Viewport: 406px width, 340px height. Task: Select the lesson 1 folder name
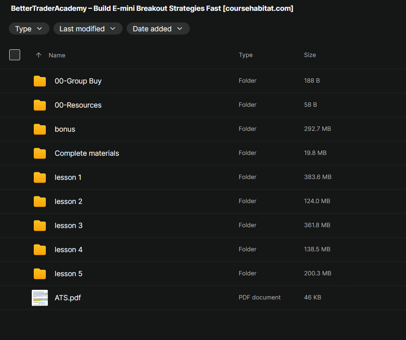point(68,177)
